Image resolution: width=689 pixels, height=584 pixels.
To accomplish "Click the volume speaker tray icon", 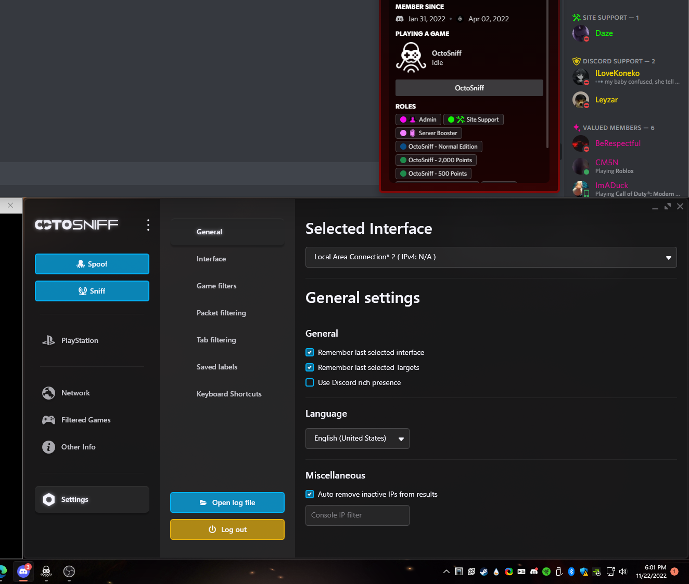I will tap(623, 572).
